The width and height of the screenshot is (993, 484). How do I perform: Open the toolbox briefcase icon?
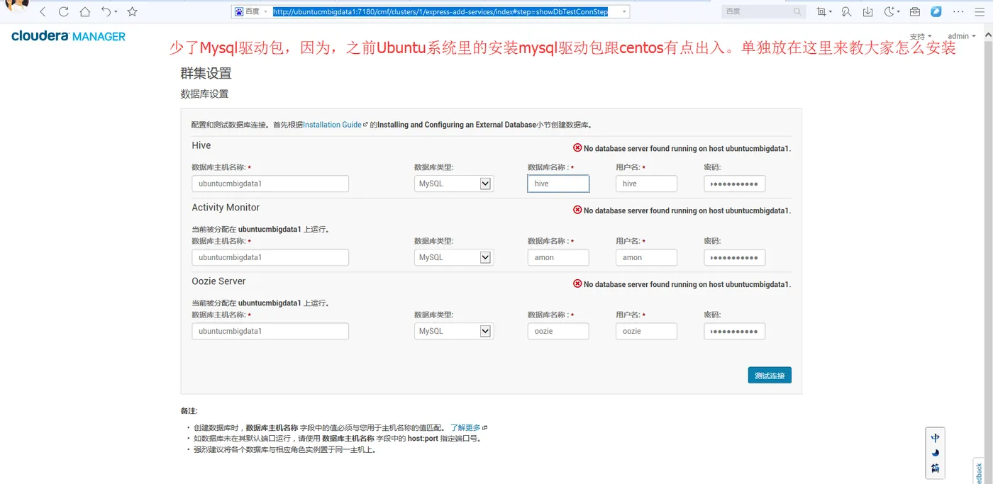click(x=915, y=12)
